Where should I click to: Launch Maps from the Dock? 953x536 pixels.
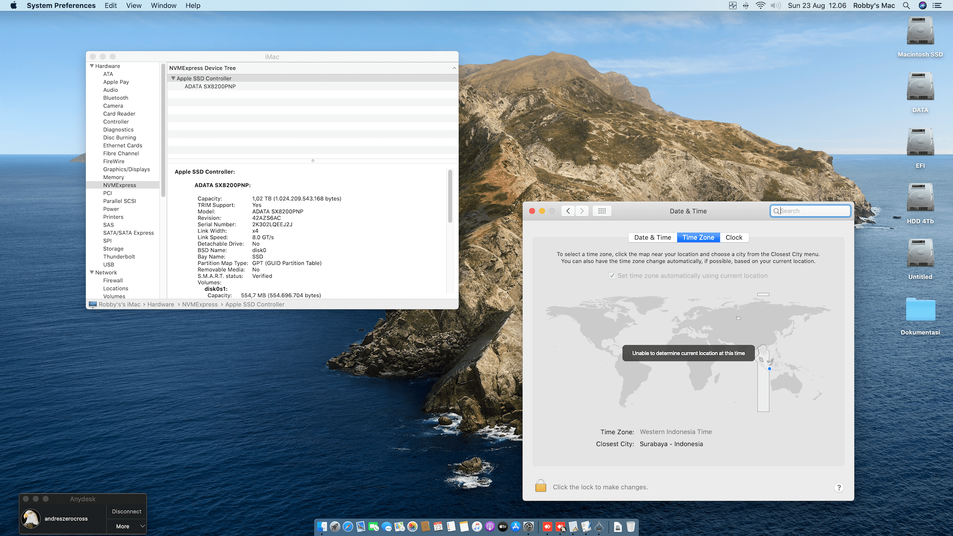(x=400, y=527)
